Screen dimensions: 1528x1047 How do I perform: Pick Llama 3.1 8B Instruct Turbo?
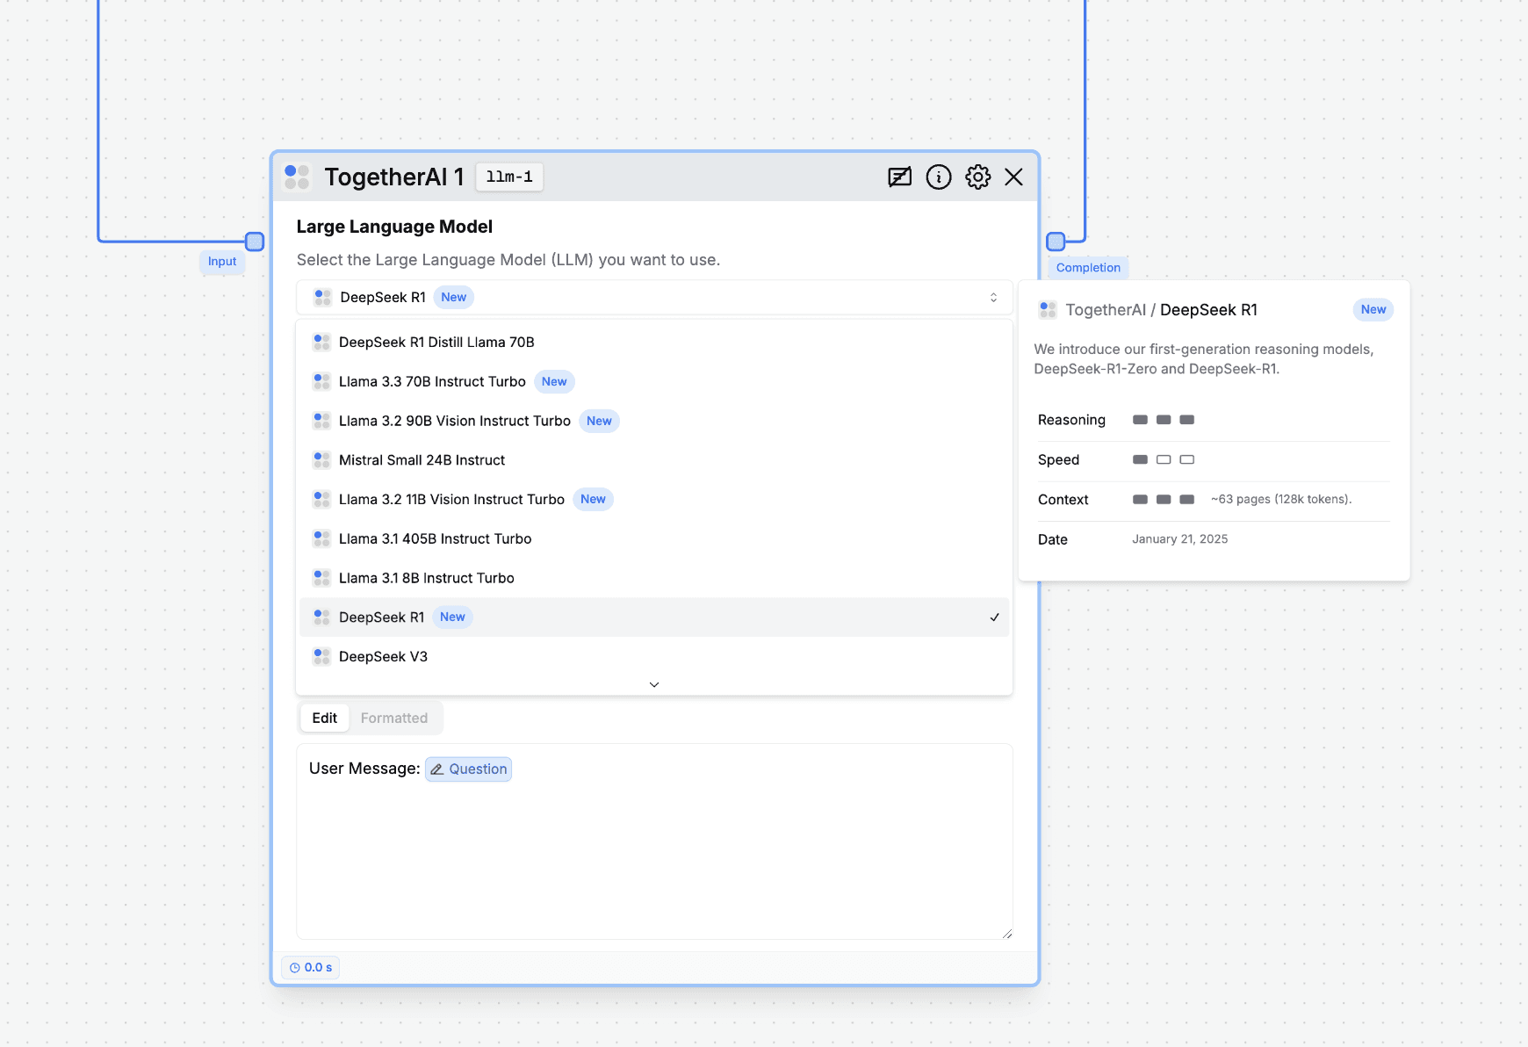[x=654, y=578]
